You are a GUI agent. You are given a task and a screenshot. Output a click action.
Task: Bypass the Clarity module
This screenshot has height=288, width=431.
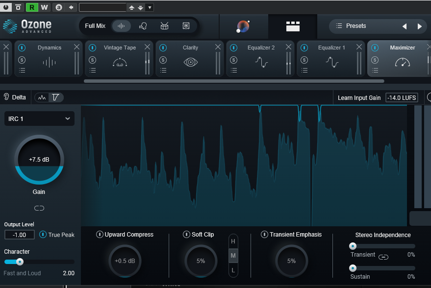coord(163,48)
